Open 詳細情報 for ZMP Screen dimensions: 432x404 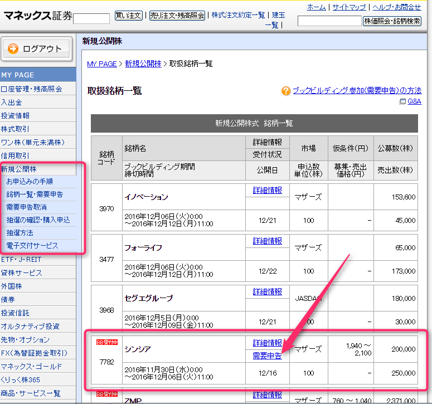pos(267,395)
